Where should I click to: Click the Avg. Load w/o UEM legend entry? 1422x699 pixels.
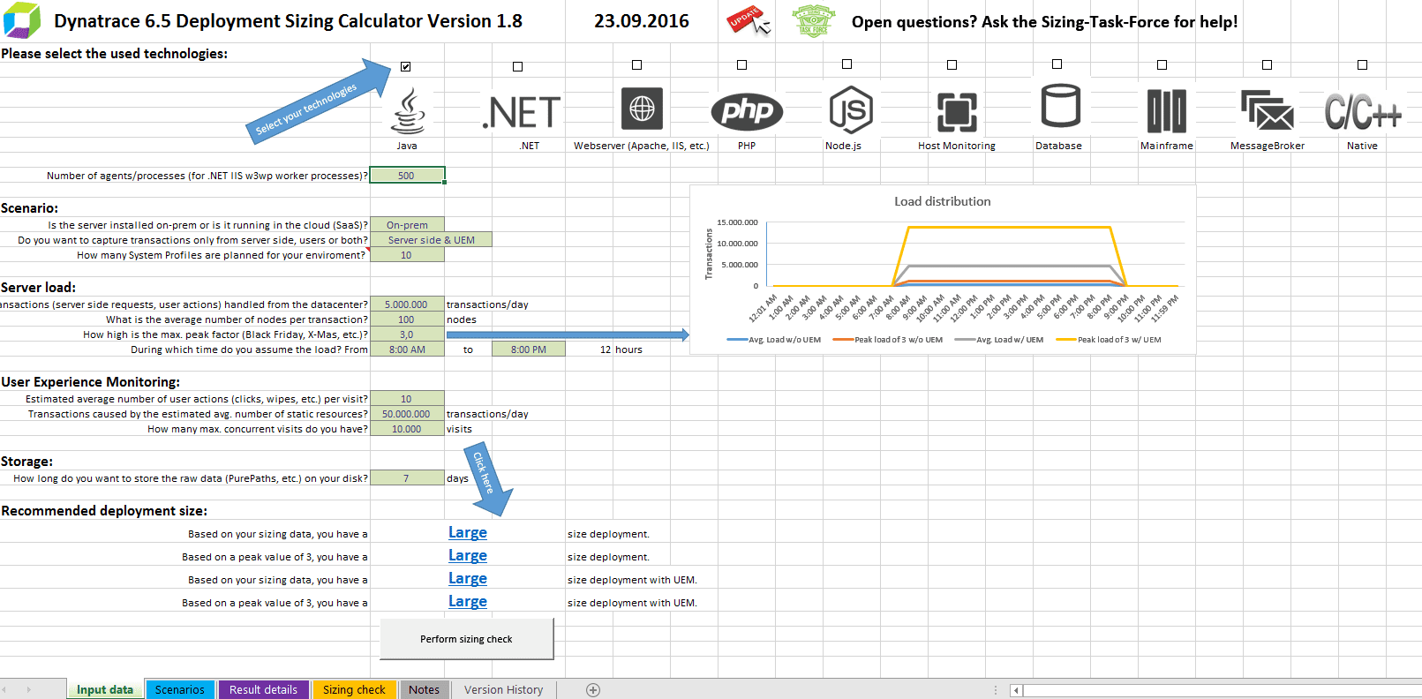click(x=774, y=340)
